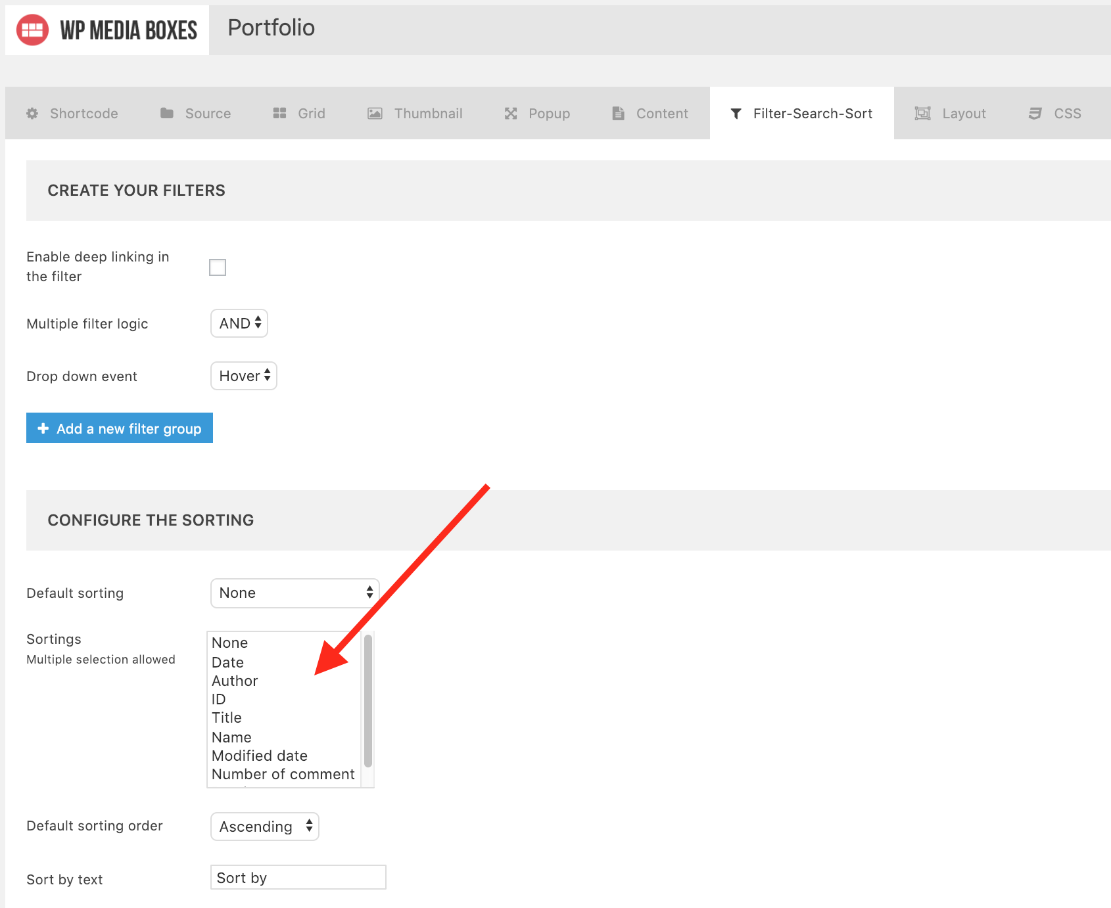The height and width of the screenshot is (908, 1111).
Task: Click the image icon beside Thumbnail
Action: (x=375, y=114)
